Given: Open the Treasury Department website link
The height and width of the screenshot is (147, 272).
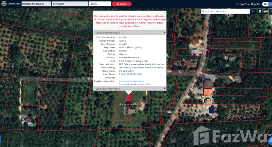Looking at the screenshot, I should click(x=138, y=68).
